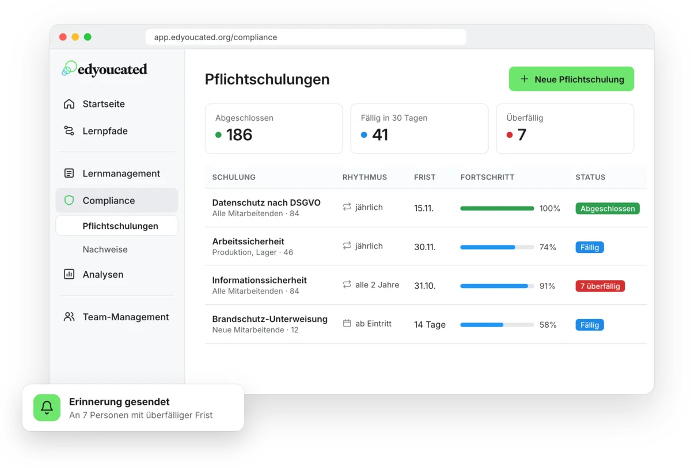Click the FORTSCHRITT column header

coord(487,177)
